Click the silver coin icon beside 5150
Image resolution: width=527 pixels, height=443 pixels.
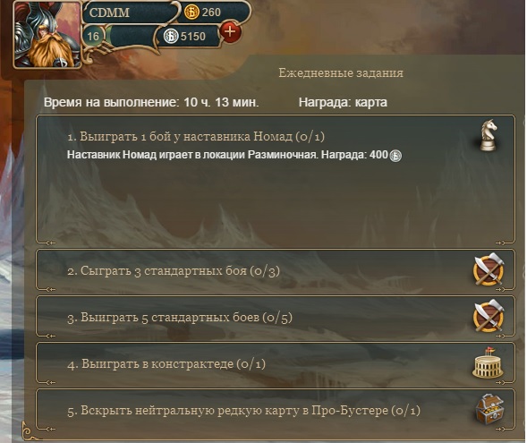click(x=171, y=36)
